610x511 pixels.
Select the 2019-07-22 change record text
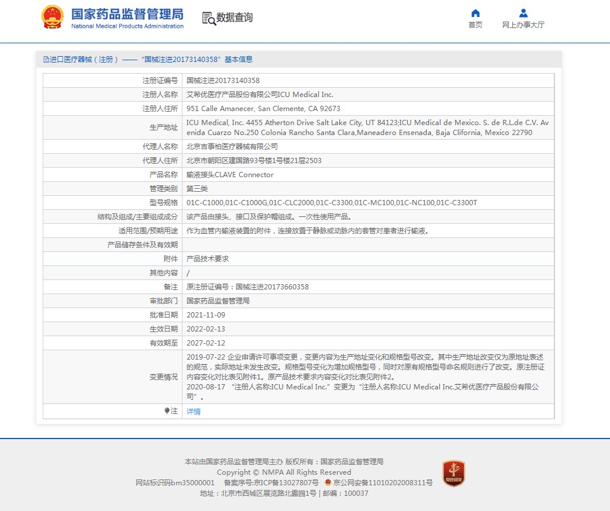pyautogui.click(x=366, y=367)
